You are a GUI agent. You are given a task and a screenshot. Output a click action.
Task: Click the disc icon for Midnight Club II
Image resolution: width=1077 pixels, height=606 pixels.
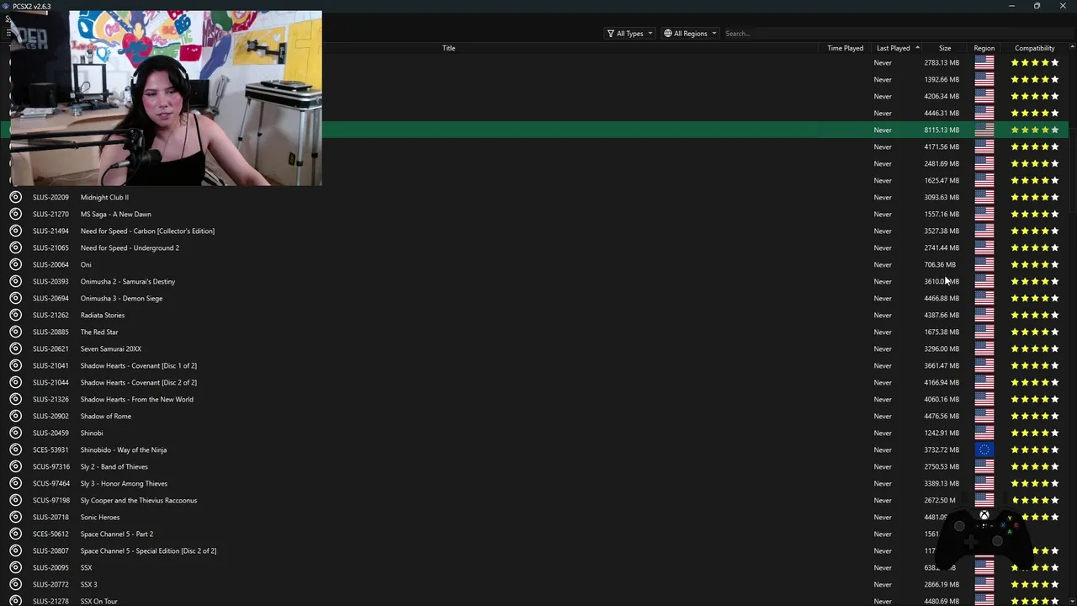click(x=15, y=197)
